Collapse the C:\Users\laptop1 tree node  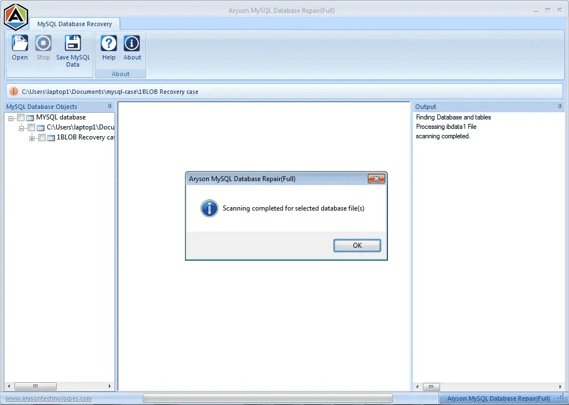pos(22,128)
